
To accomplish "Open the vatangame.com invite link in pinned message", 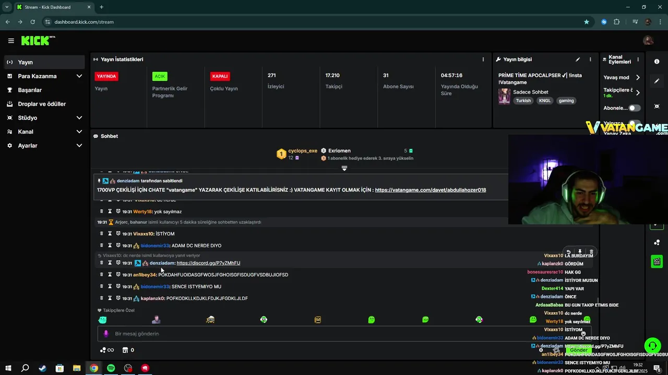I will pyautogui.click(x=430, y=190).
